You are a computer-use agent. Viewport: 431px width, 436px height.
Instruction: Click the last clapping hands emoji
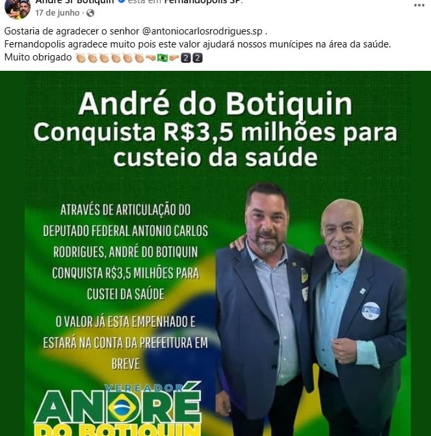point(139,58)
